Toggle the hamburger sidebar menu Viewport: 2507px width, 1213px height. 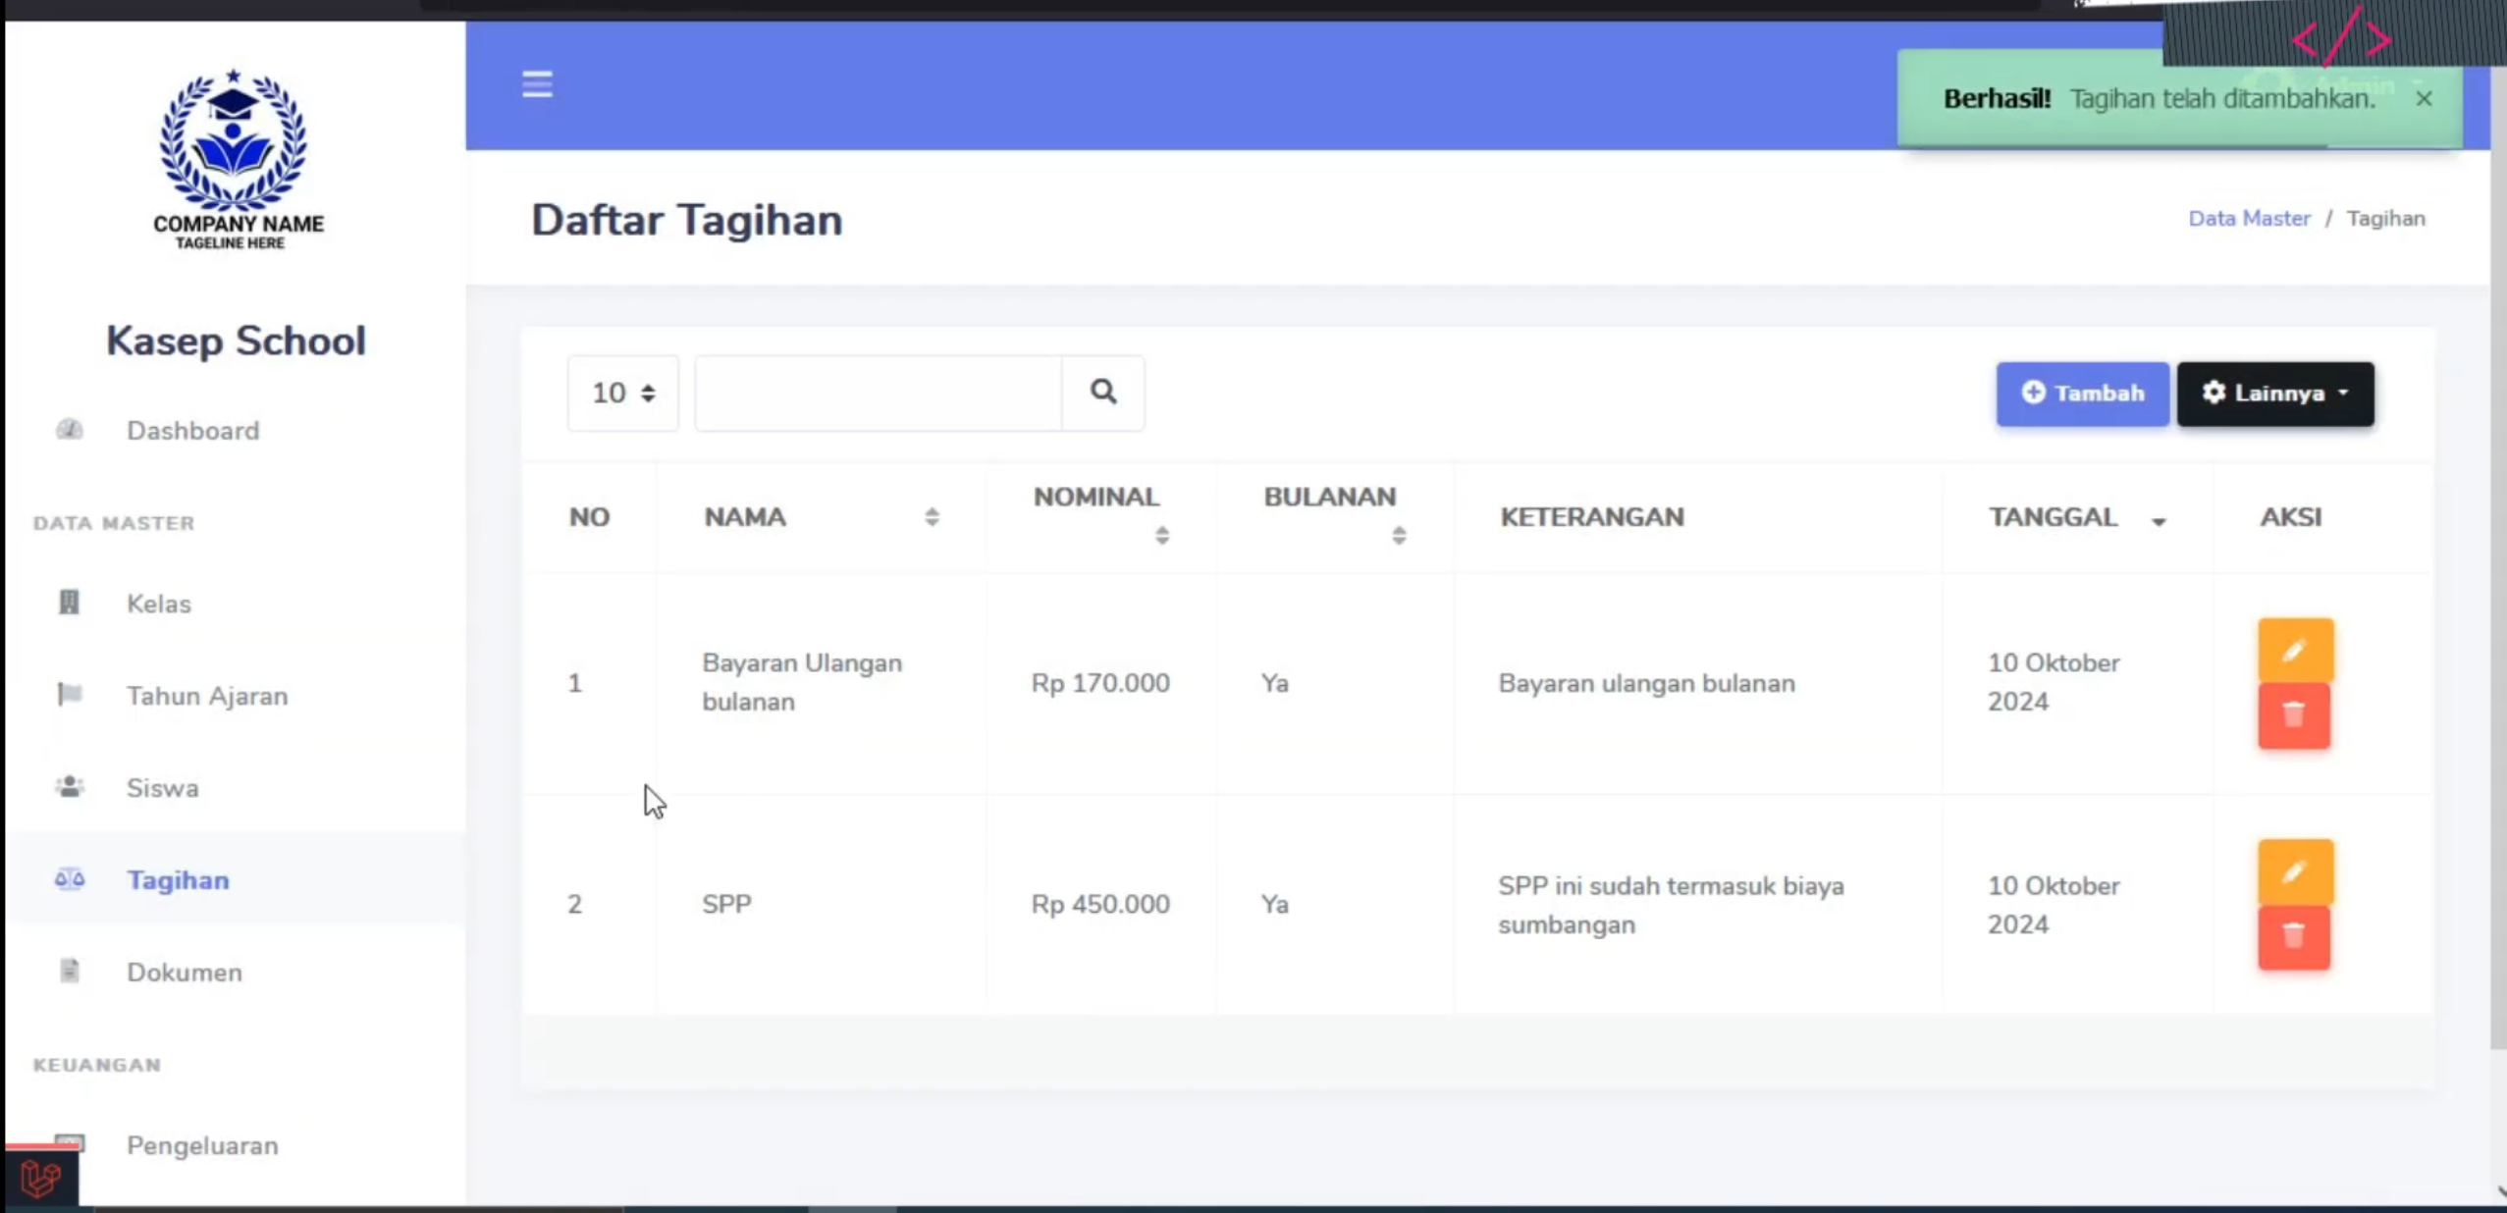click(537, 84)
